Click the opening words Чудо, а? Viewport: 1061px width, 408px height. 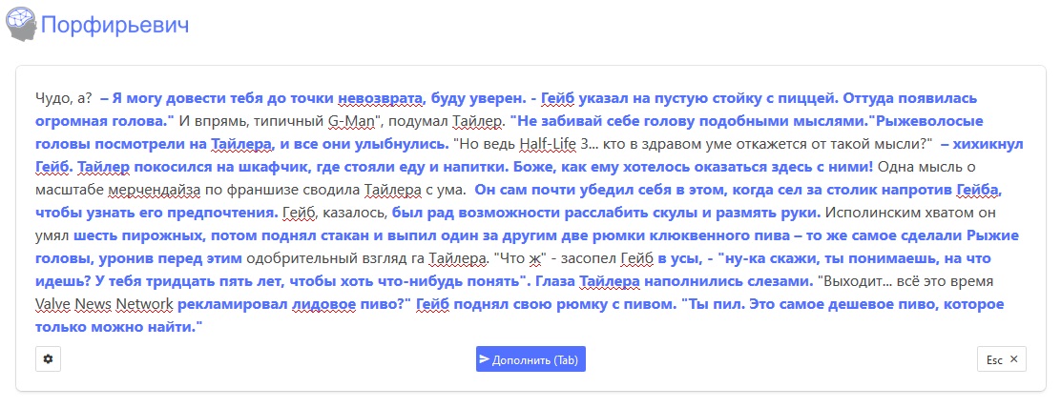pos(63,98)
